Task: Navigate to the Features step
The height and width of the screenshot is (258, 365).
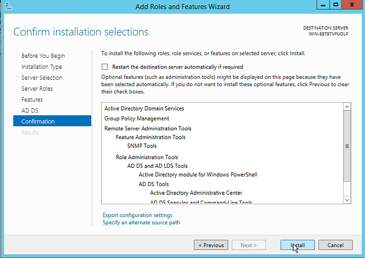Action: [x=32, y=100]
